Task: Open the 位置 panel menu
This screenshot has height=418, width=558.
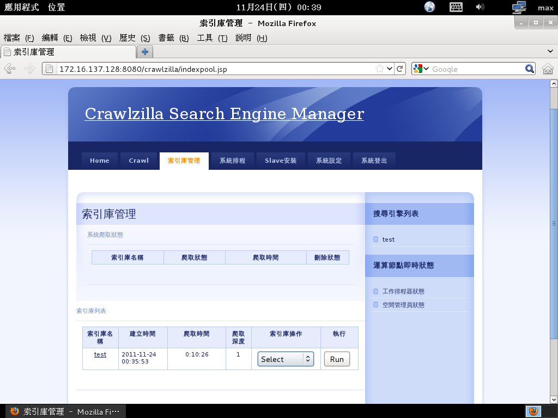Action: pyautogui.click(x=57, y=7)
